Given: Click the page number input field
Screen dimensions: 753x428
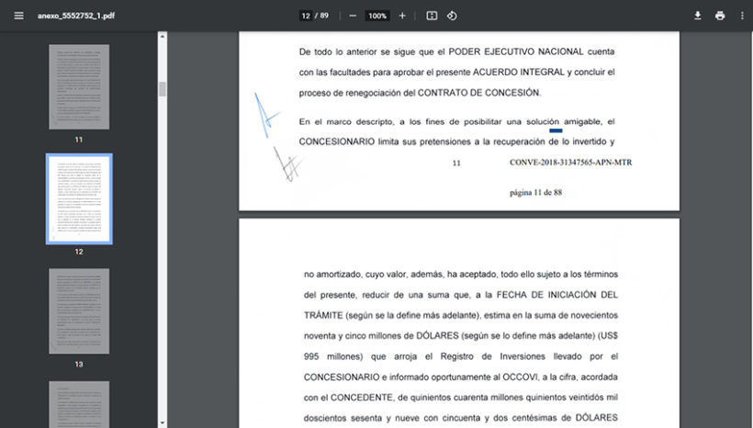Looking at the screenshot, I should tap(306, 16).
